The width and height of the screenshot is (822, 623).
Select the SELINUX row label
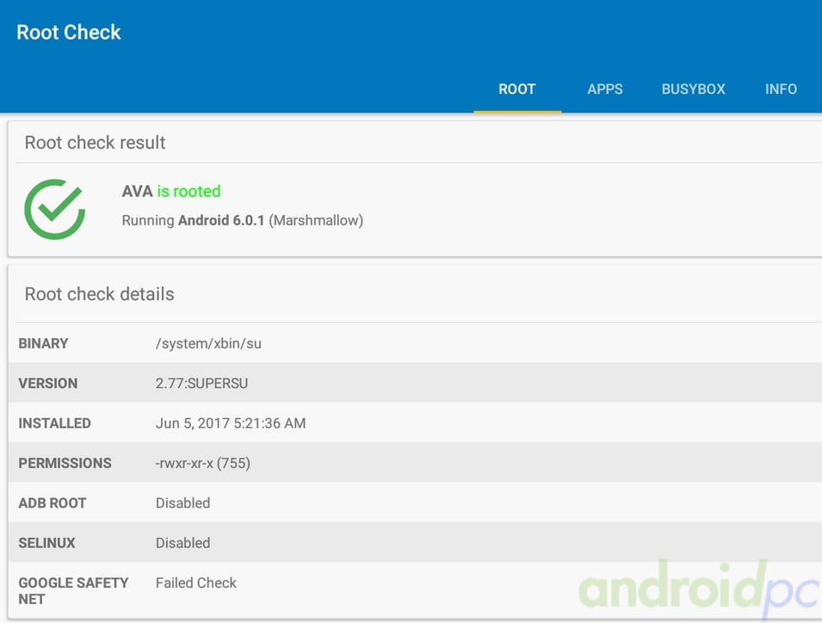46,543
